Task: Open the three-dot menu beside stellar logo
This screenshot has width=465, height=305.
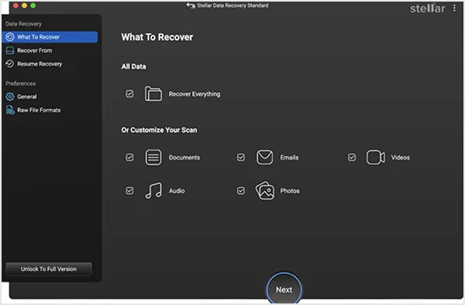Action: point(454,8)
